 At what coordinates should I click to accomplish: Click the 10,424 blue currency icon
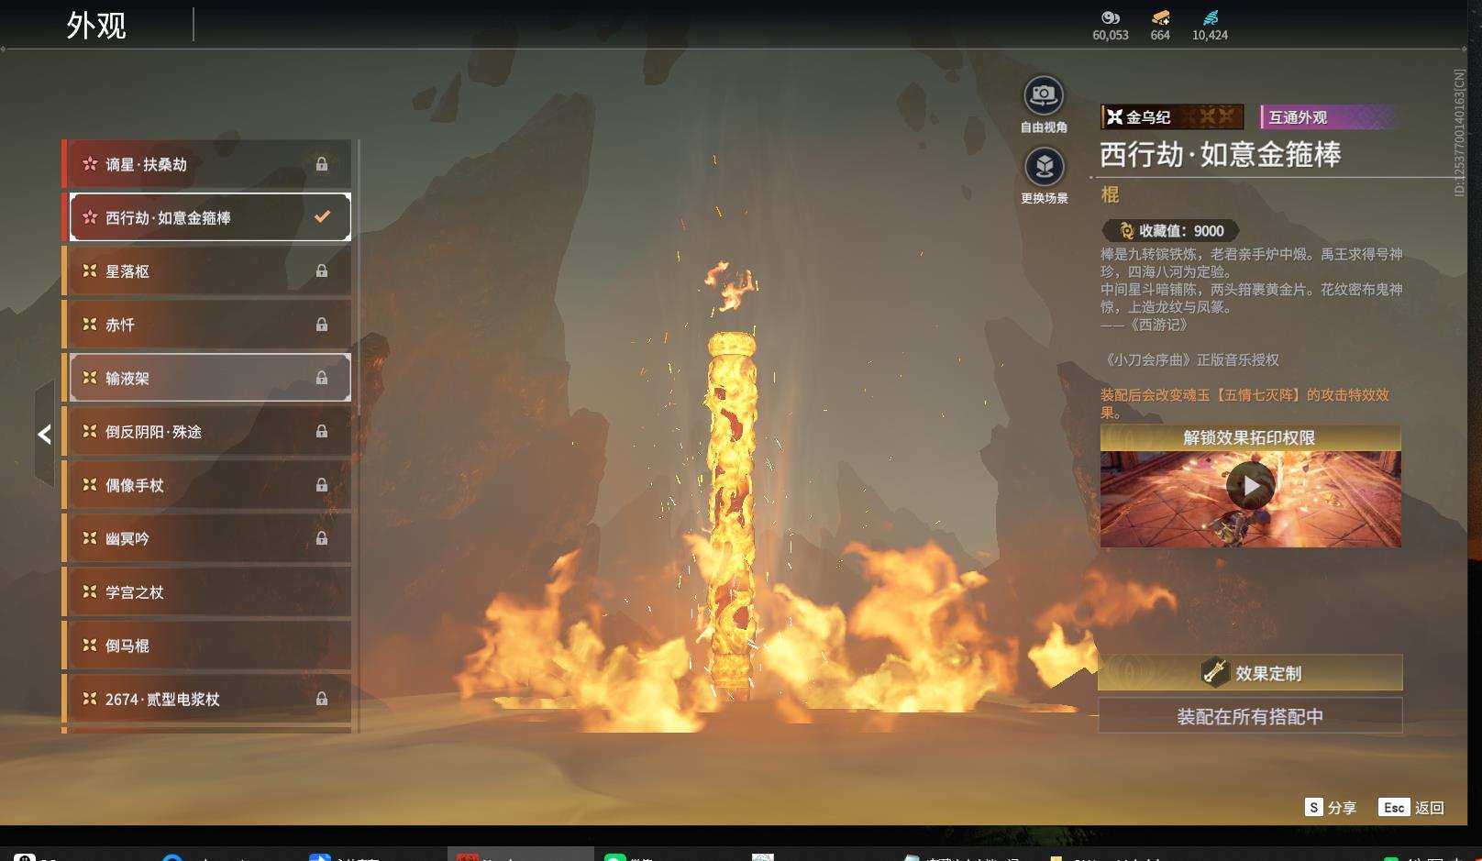pyautogui.click(x=1211, y=17)
